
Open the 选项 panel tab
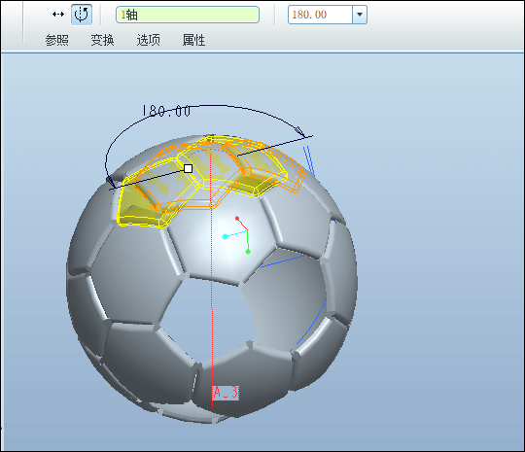click(x=149, y=40)
